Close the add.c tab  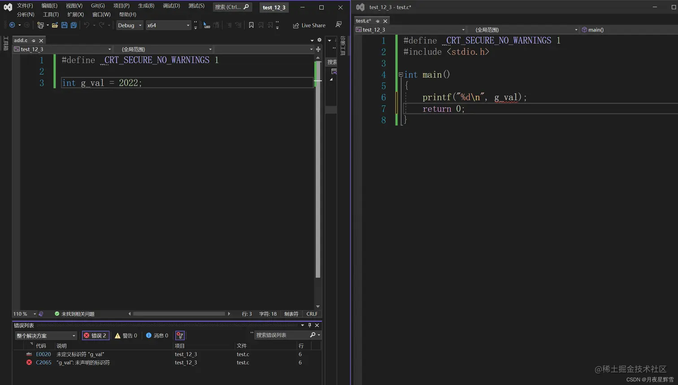(x=41, y=40)
